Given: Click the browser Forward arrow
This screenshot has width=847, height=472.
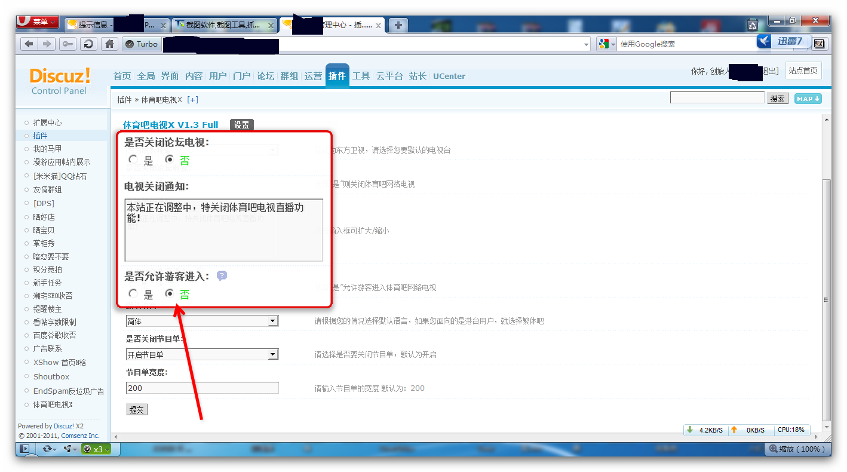Looking at the screenshot, I should click(x=47, y=44).
